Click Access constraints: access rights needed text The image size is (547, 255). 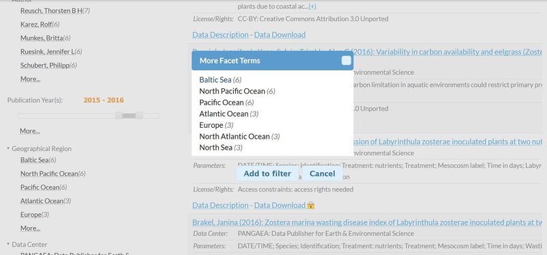click(x=295, y=189)
